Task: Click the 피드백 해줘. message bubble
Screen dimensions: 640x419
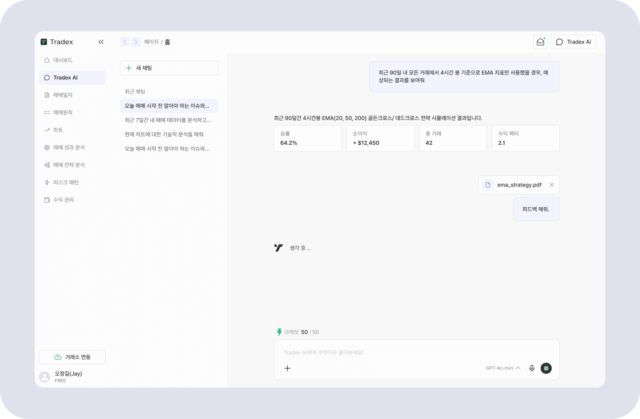Action: tap(536, 209)
